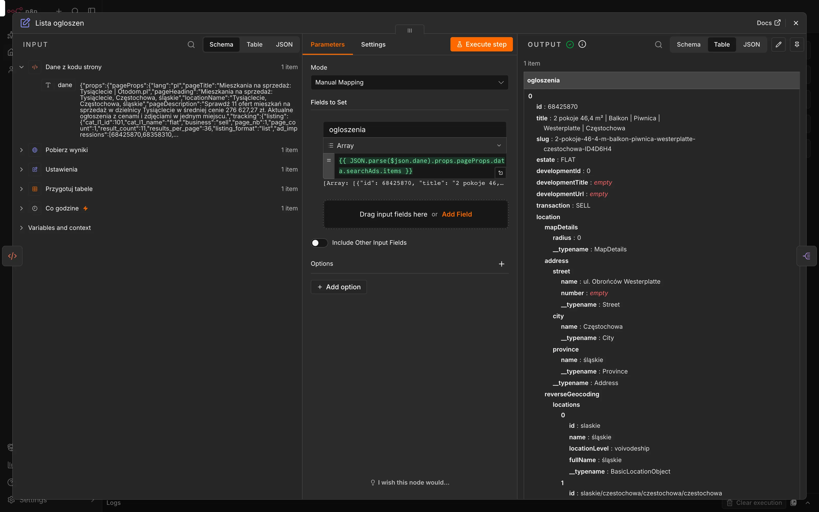Click the ogloszenia field name input
The height and width of the screenshot is (512, 819).
tap(415, 130)
